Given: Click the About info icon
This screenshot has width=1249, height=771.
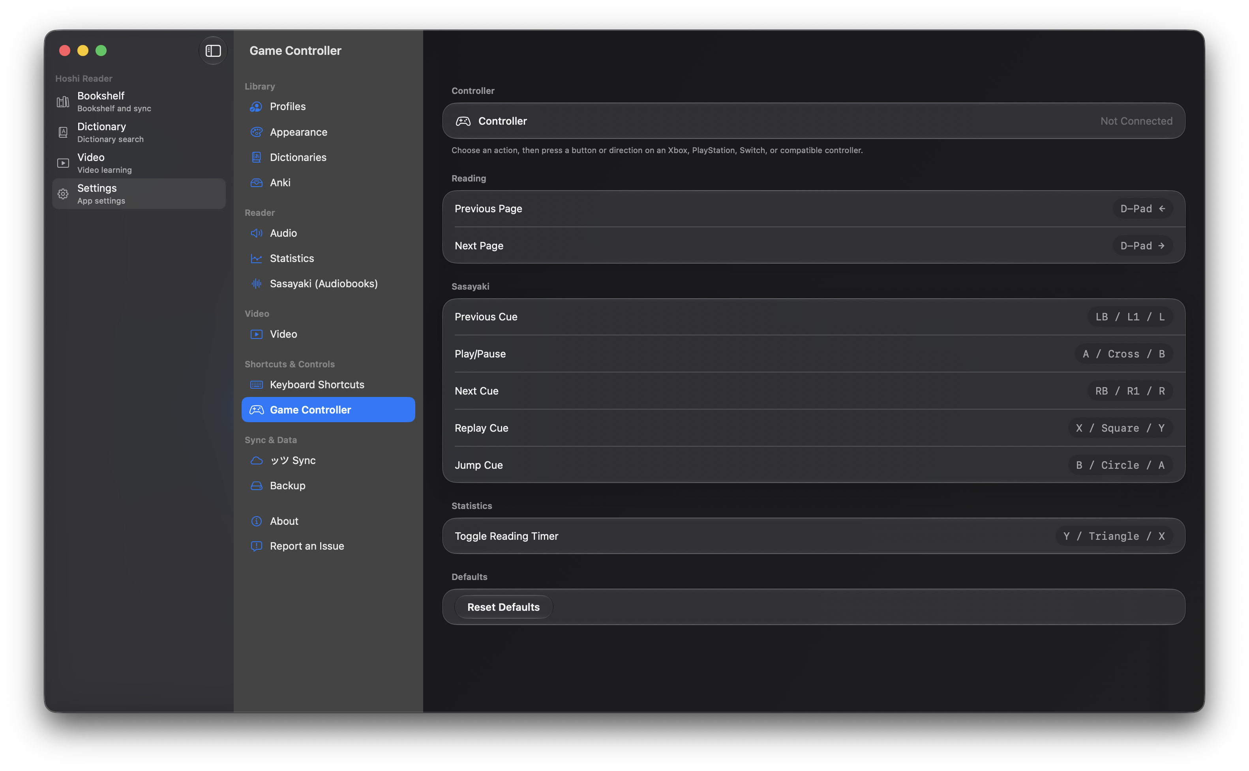Looking at the screenshot, I should (257, 521).
